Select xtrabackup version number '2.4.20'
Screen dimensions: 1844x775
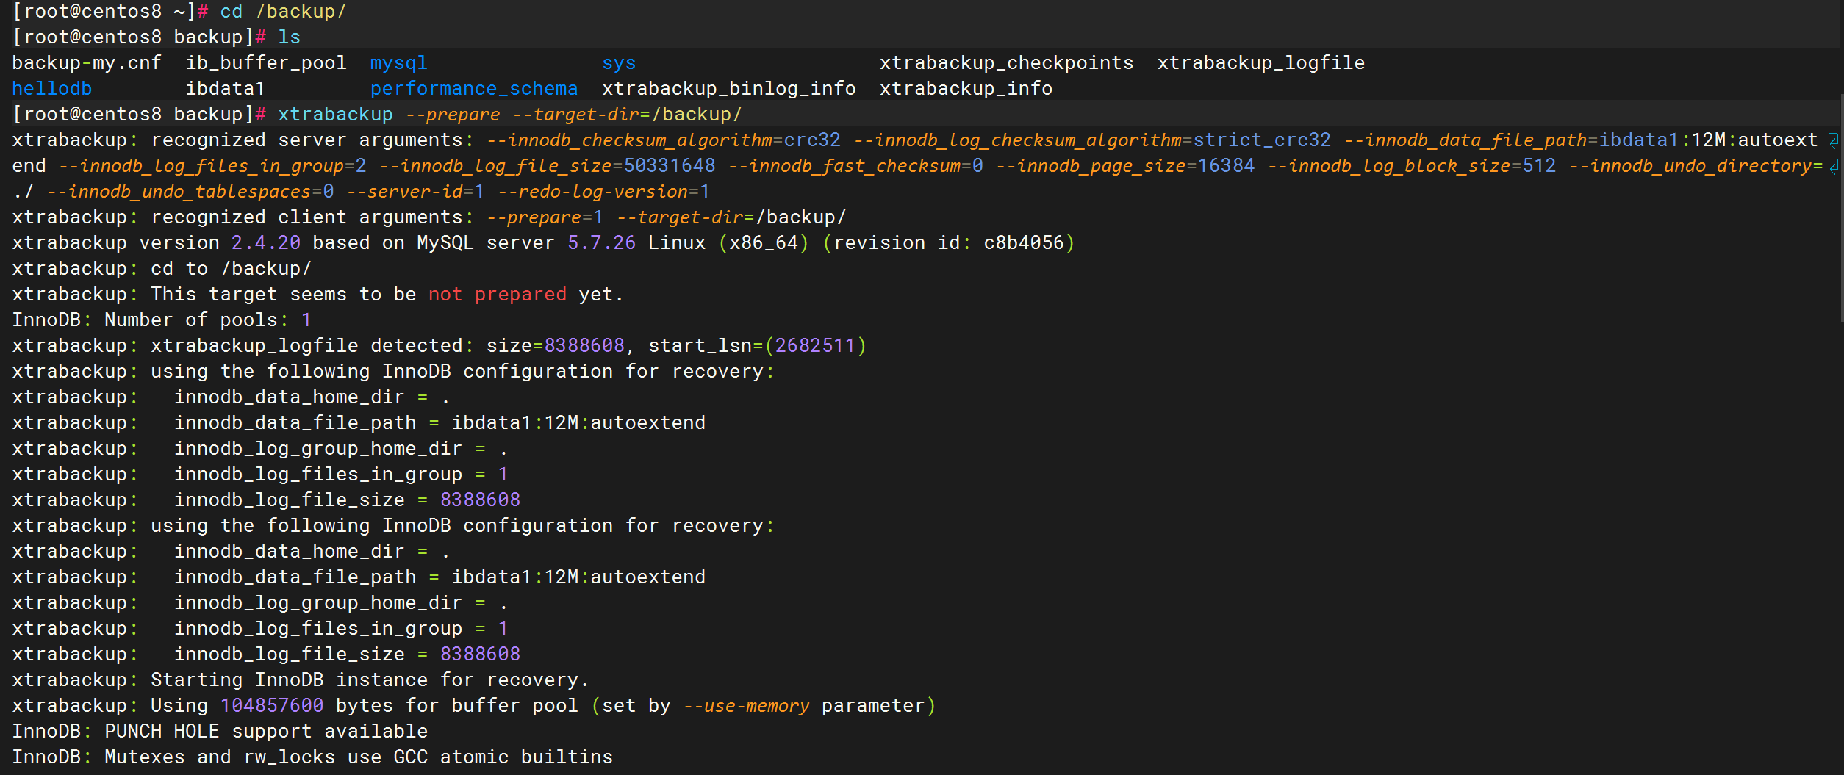265,243
